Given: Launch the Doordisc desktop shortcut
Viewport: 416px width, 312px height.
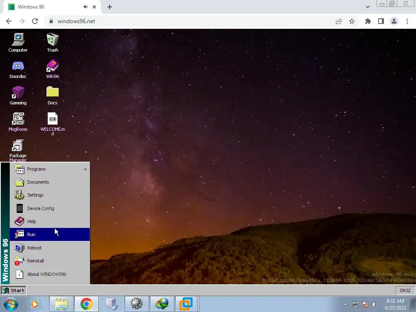Looking at the screenshot, I should pyautogui.click(x=18, y=69).
